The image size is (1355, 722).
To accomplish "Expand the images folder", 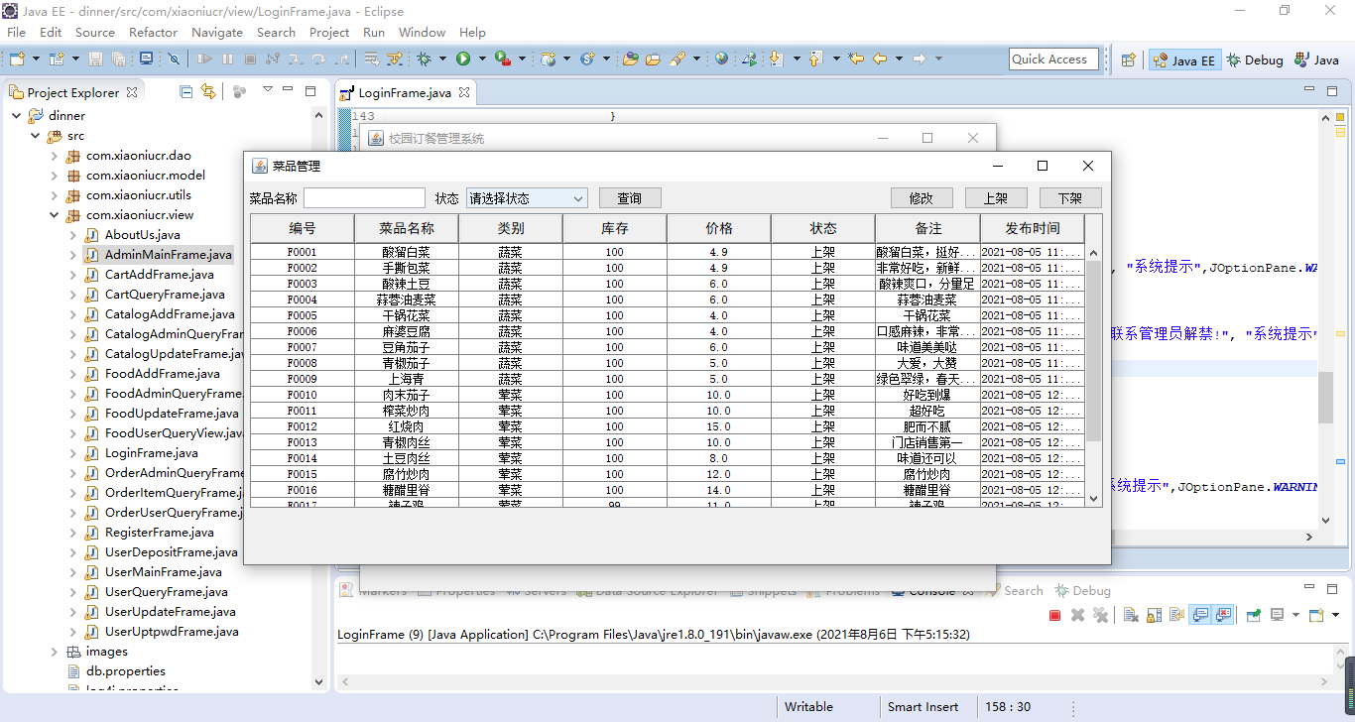I will click(x=55, y=652).
